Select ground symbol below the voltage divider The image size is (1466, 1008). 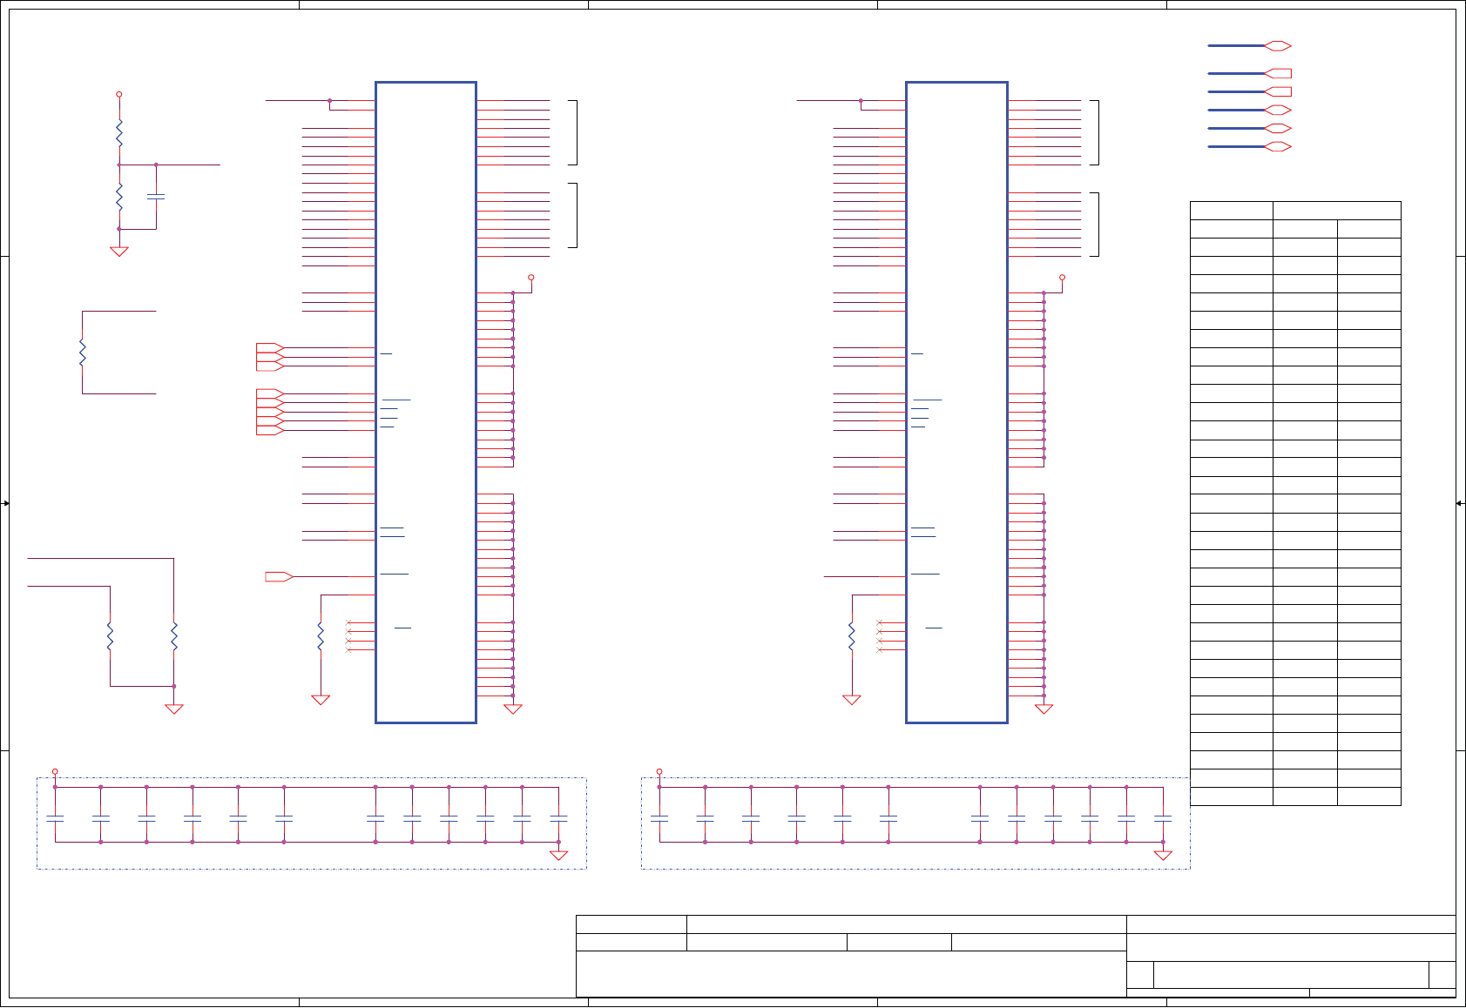pyautogui.click(x=119, y=252)
